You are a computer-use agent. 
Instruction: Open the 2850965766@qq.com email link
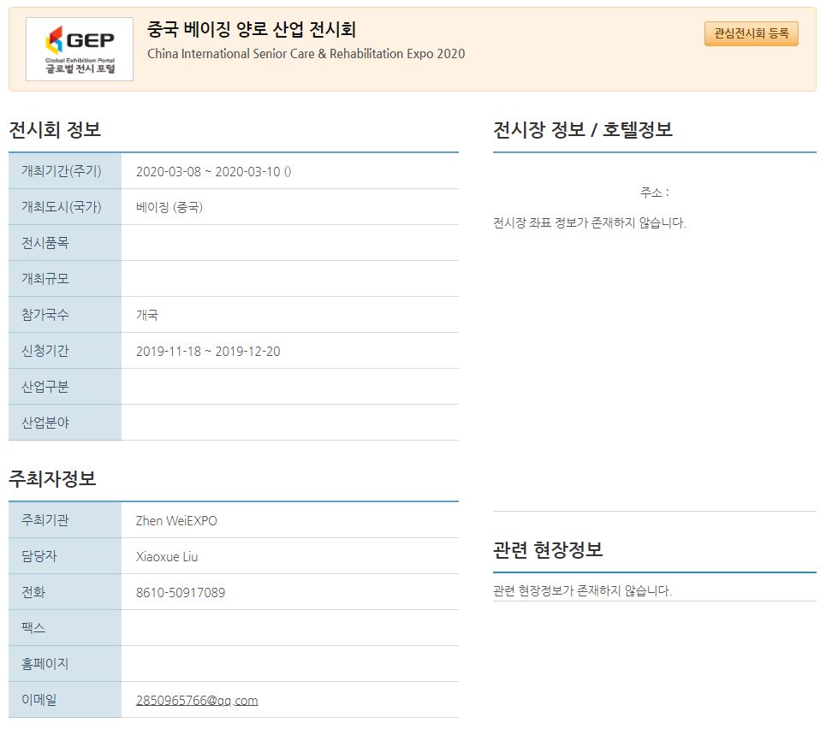[x=197, y=701]
